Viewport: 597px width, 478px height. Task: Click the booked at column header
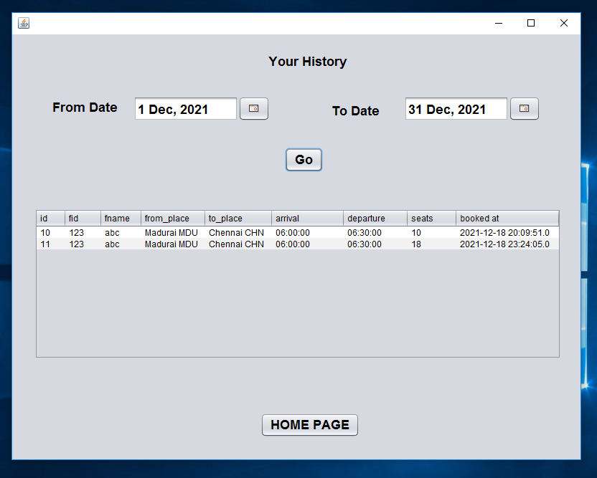[x=507, y=219]
